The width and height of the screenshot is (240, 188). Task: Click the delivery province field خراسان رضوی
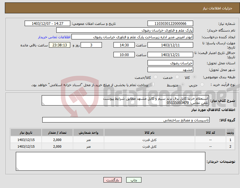(x=170, y=63)
